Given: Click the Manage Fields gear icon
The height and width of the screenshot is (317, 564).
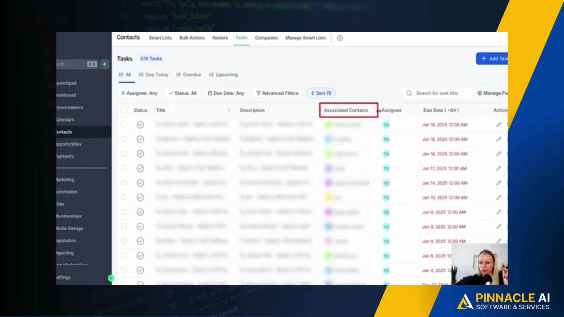Looking at the screenshot, I should pos(480,93).
